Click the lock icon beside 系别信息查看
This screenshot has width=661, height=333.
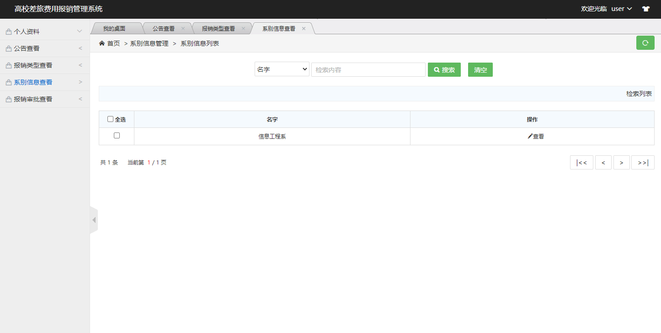[x=9, y=82]
